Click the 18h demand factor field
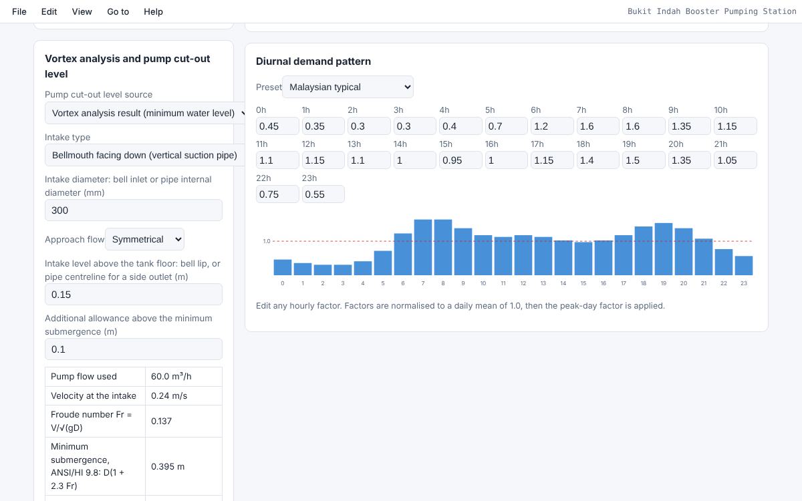This screenshot has width=802, height=501. point(598,160)
